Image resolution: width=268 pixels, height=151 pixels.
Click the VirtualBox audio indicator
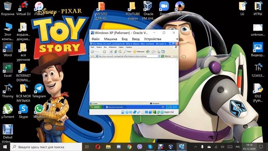[x=131, y=112]
